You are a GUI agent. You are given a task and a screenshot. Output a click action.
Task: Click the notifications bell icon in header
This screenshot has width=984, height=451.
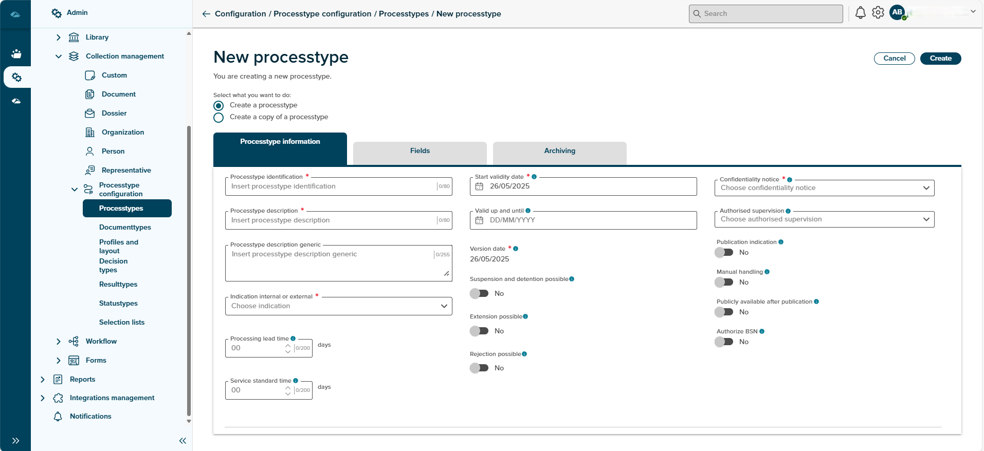point(860,13)
